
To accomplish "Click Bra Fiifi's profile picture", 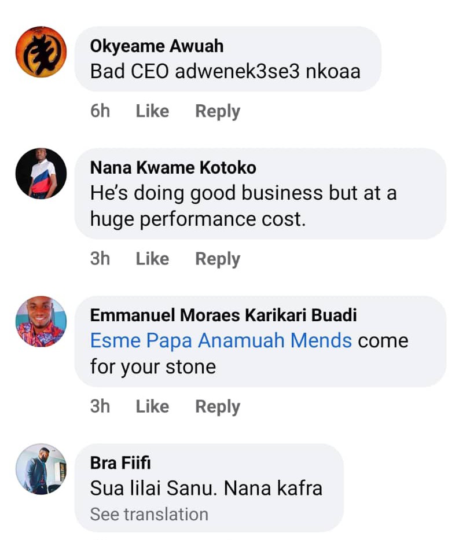I will point(41,469).
